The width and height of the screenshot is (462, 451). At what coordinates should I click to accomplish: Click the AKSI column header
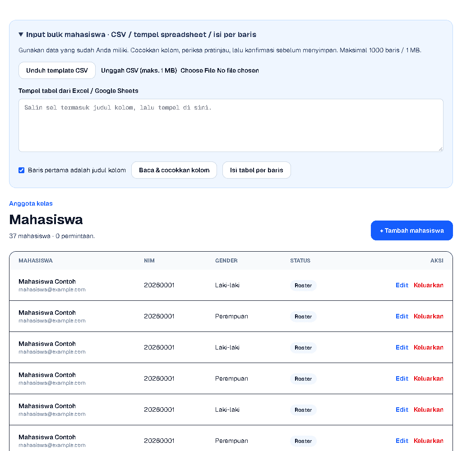[x=437, y=260]
